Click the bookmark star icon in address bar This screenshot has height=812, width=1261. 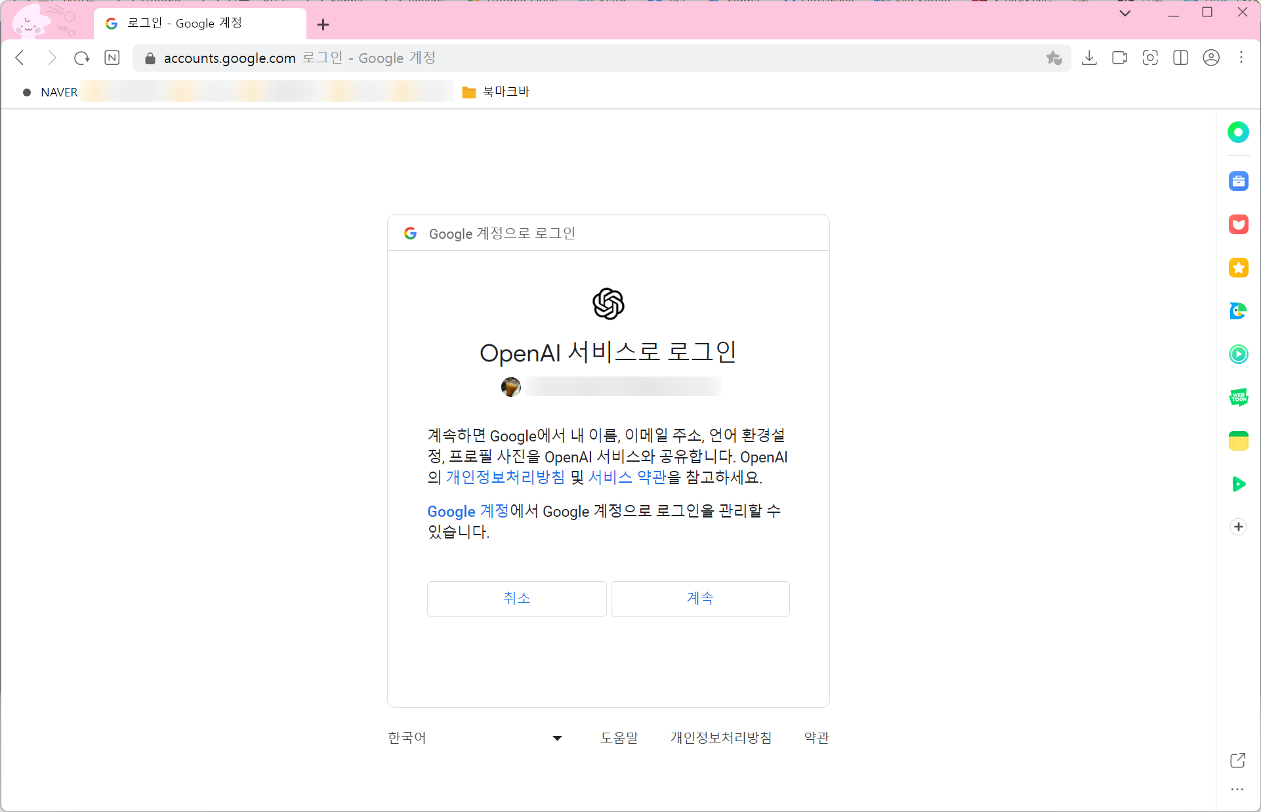1054,58
